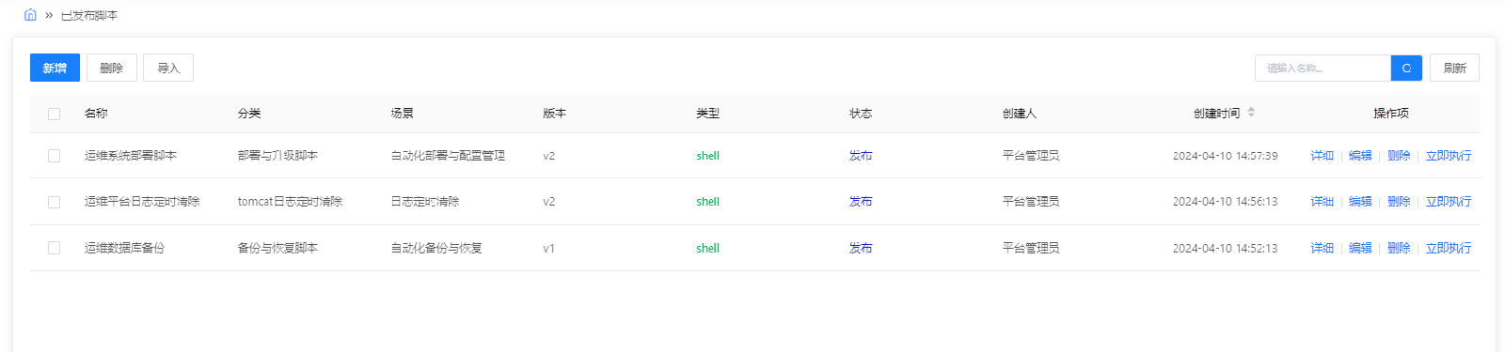Select all rows with header checkbox
This screenshot has height=352, width=1505.
click(54, 114)
